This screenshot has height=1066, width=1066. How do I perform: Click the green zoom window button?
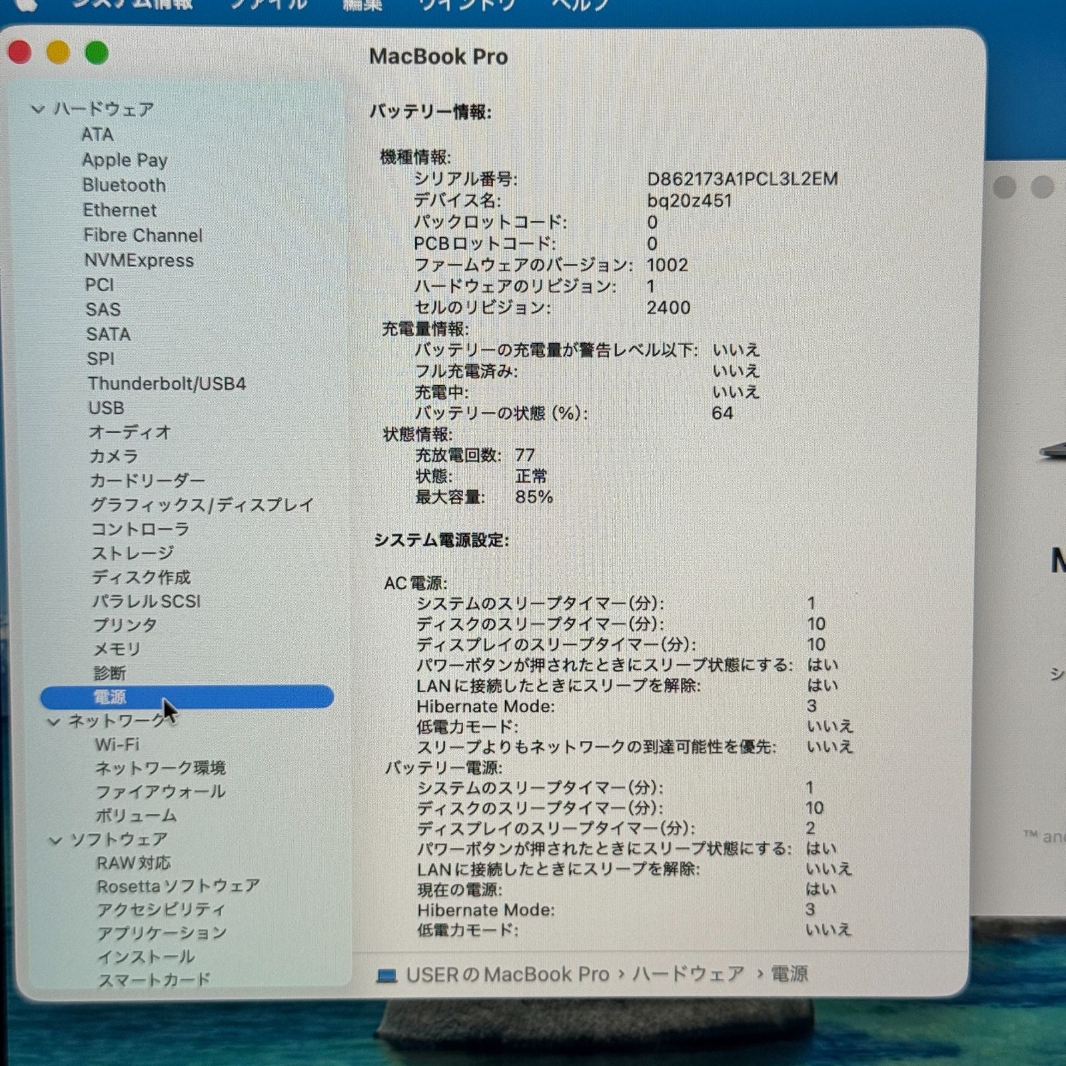[97, 53]
